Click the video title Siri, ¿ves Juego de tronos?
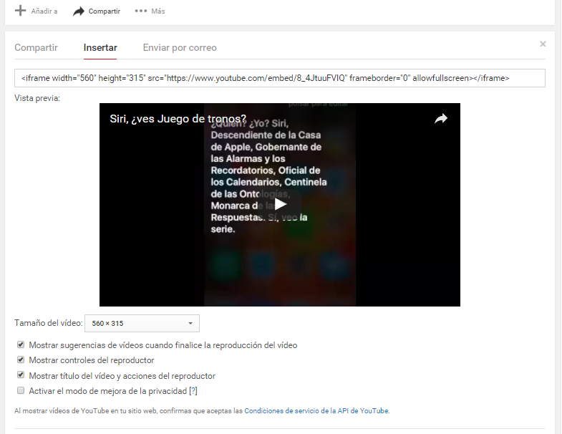Screen dimensions: 562x434 (178, 119)
